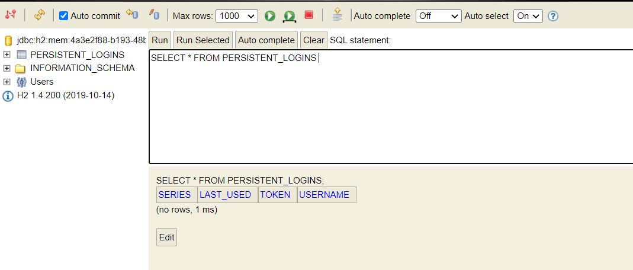Viewport: 633px width, 270px height.
Task: Click the INFORMATION_SCHEMA folder icon
Action: [20, 69]
